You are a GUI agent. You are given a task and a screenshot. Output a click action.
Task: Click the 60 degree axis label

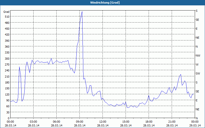click(x=8, y=106)
